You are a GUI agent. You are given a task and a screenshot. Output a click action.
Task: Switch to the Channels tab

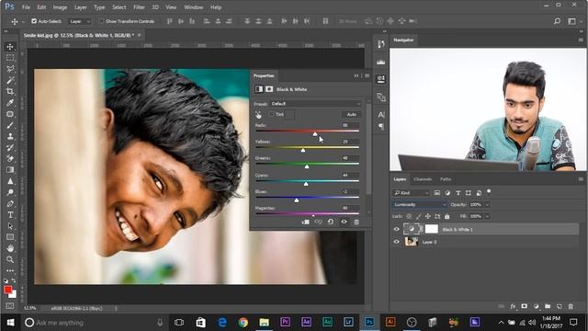coord(423,179)
